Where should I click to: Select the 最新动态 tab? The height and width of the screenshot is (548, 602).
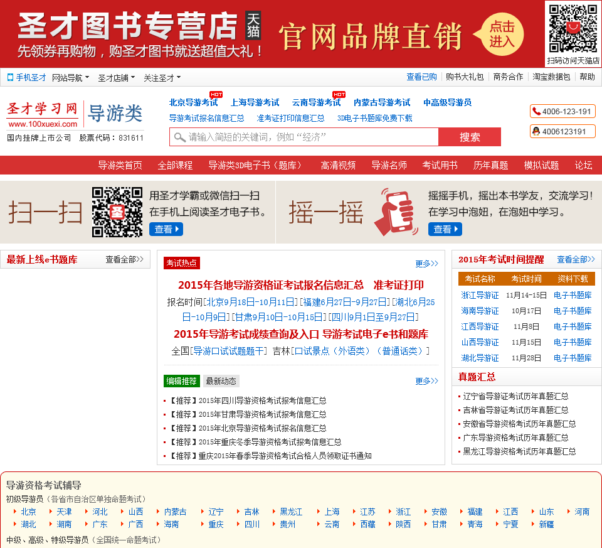click(x=221, y=381)
